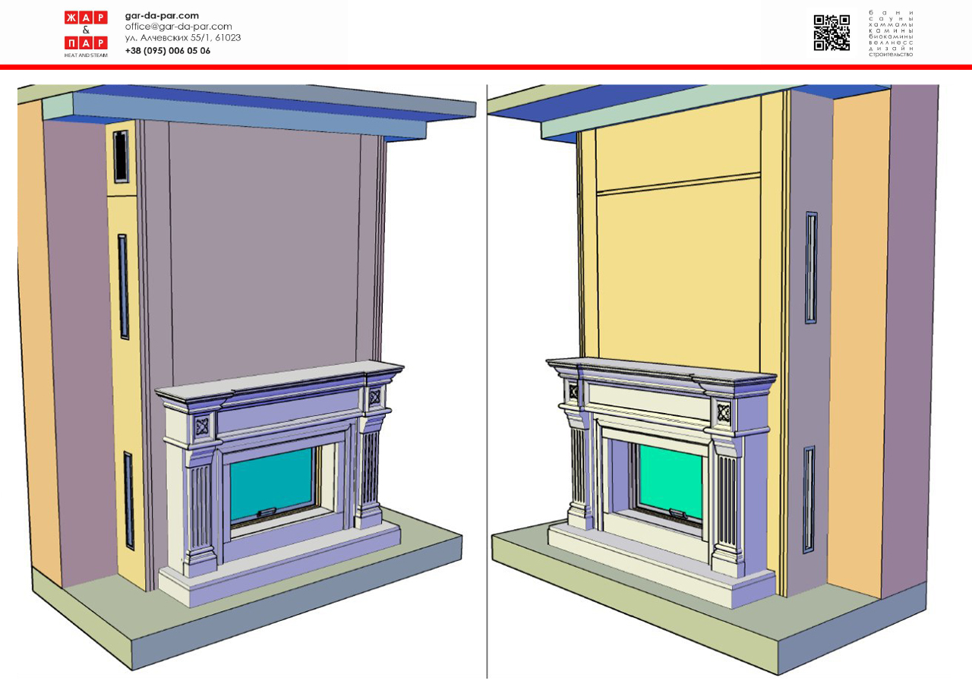Click the vertical service list beside QR code

point(891,33)
